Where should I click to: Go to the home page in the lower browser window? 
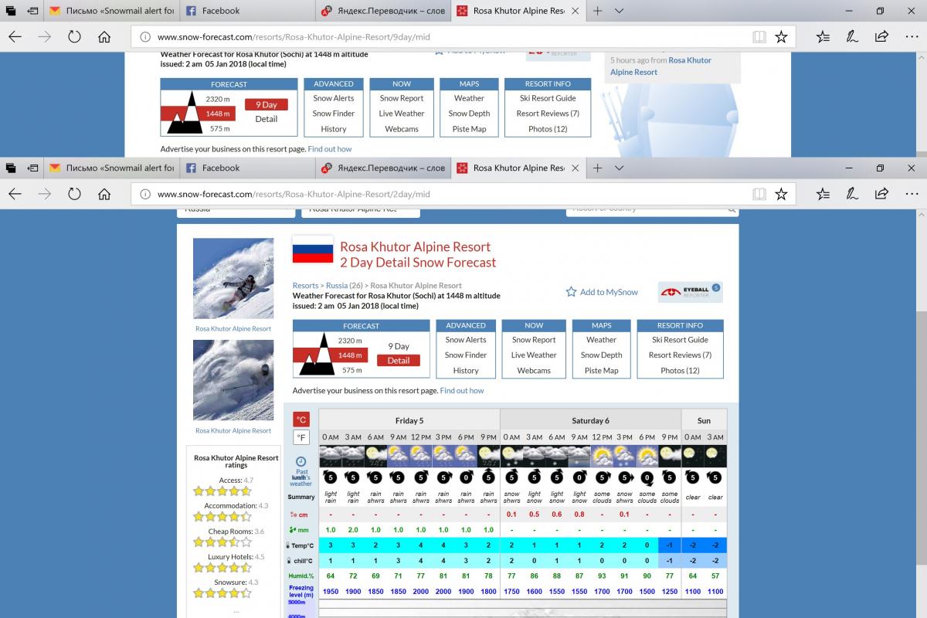(x=105, y=193)
